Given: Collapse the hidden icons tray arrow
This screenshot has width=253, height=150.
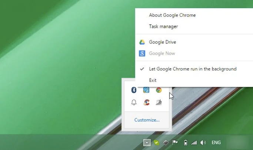Looking at the screenshot, I should pyautogui.click(x=147, y=143).
